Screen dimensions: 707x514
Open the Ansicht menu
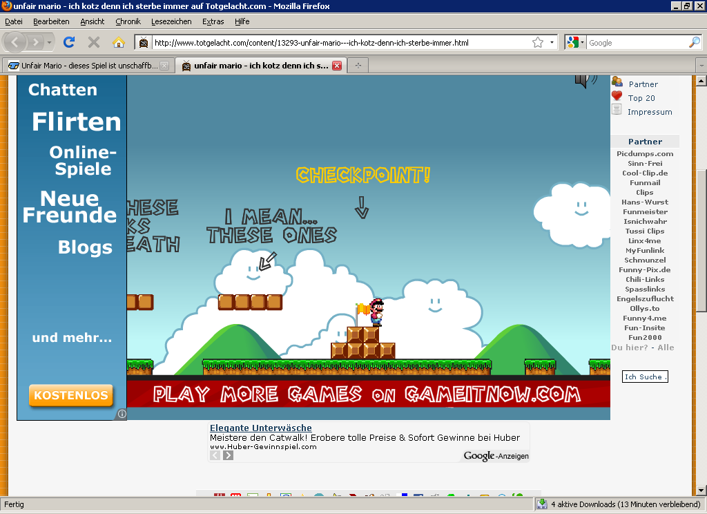[x=92, y=21]
